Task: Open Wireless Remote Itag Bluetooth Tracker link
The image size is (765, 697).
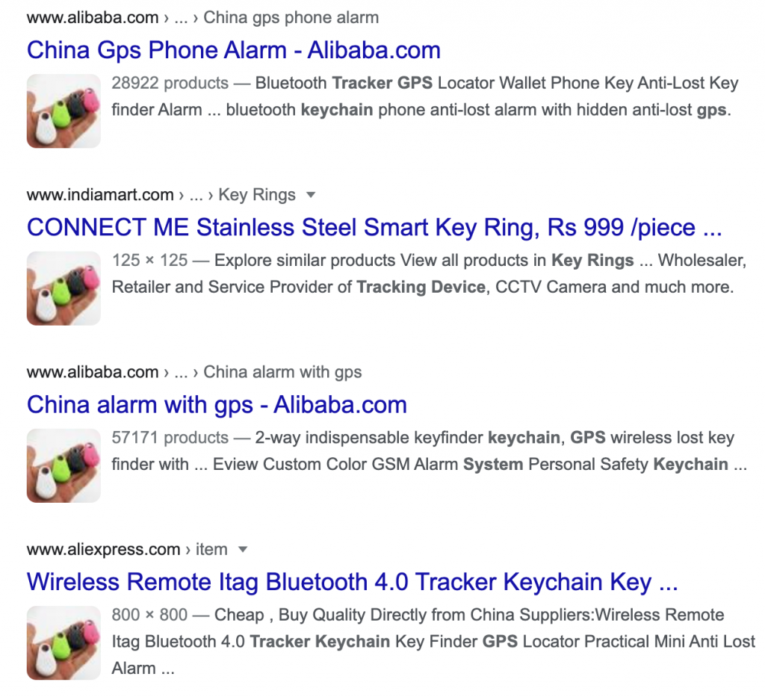Action: (353, 583)
